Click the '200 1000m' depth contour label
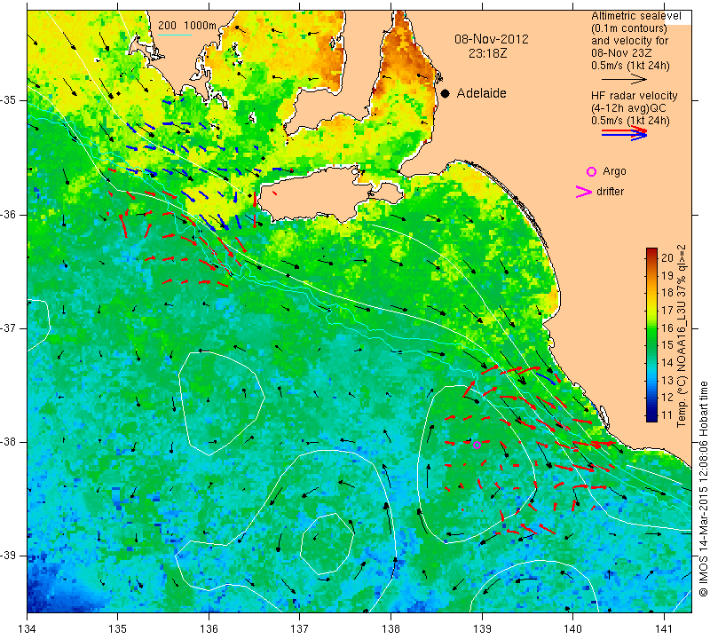The width and height of the screenshot is (710, 639). point(187,26)
